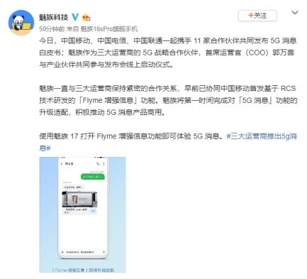Click the gray received message bubble
307x279 pixels.
tap(73, 187)
